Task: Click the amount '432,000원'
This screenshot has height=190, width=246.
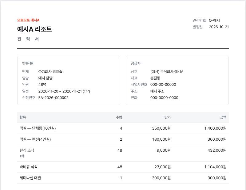Action: click(x=217, y=150)
